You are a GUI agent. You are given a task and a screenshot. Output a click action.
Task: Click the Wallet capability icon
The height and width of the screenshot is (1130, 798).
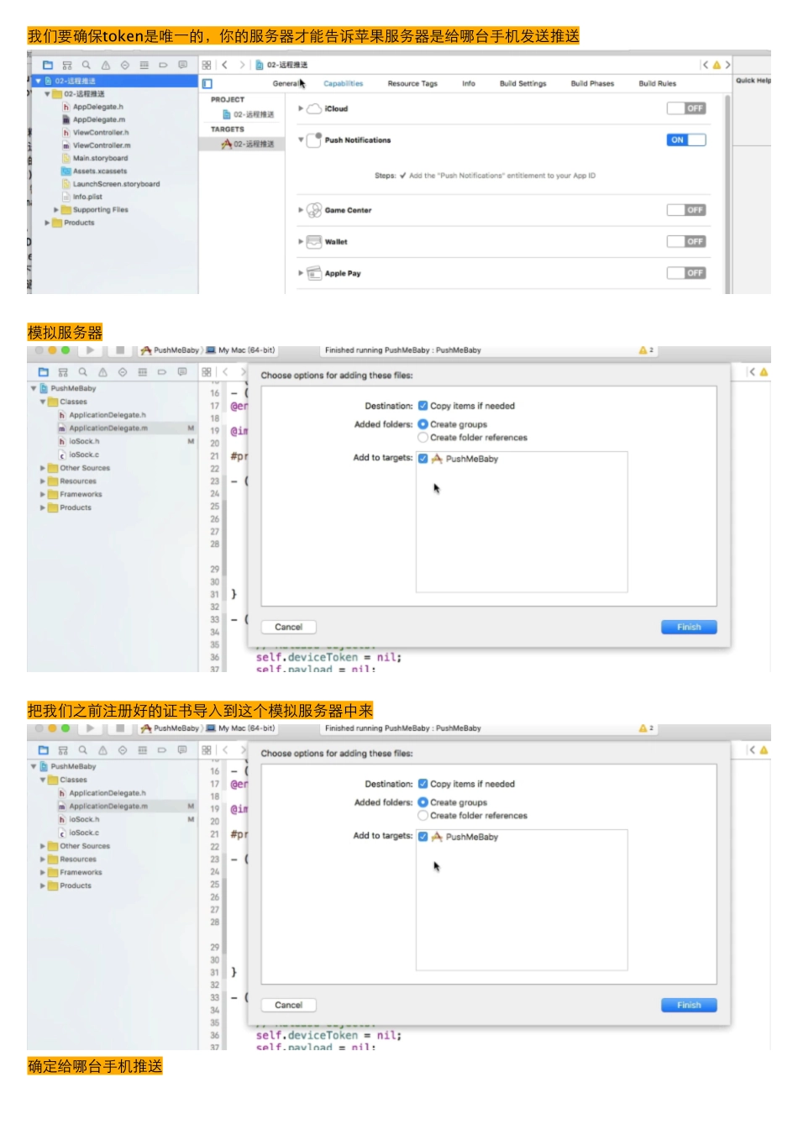click(x=314, y=242)
